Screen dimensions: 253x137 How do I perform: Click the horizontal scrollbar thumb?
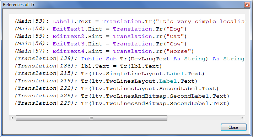[91, 118]
